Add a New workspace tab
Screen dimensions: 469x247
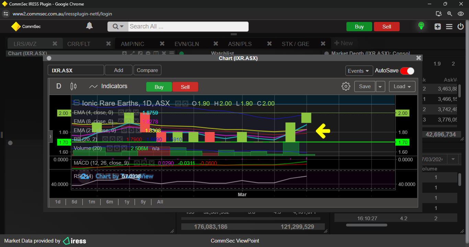[343, 43]
